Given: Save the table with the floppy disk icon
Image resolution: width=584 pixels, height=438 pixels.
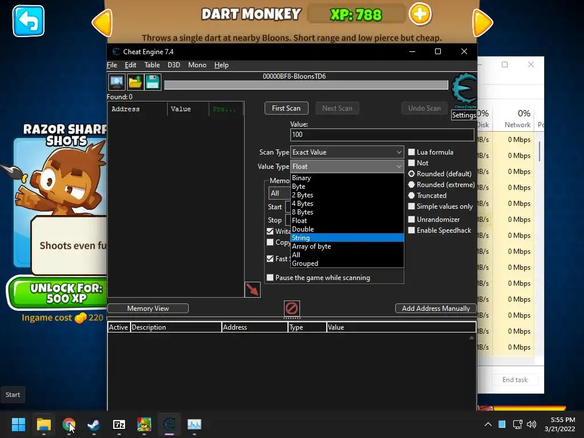Looking at the screenshot, I should (x=153, y=82).
